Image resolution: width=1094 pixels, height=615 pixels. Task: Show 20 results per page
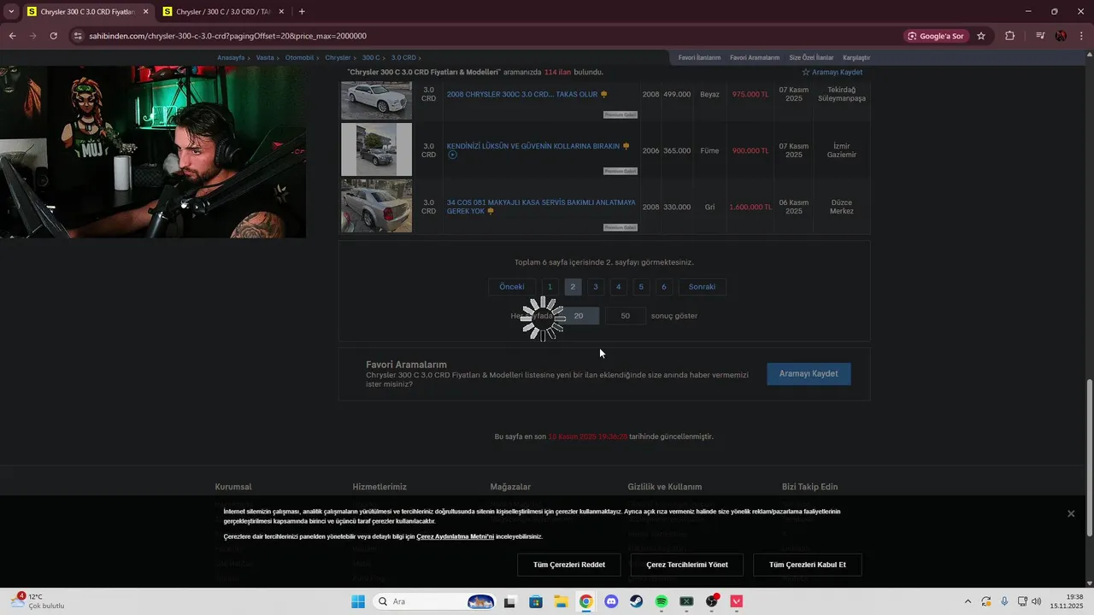(579, 316)
